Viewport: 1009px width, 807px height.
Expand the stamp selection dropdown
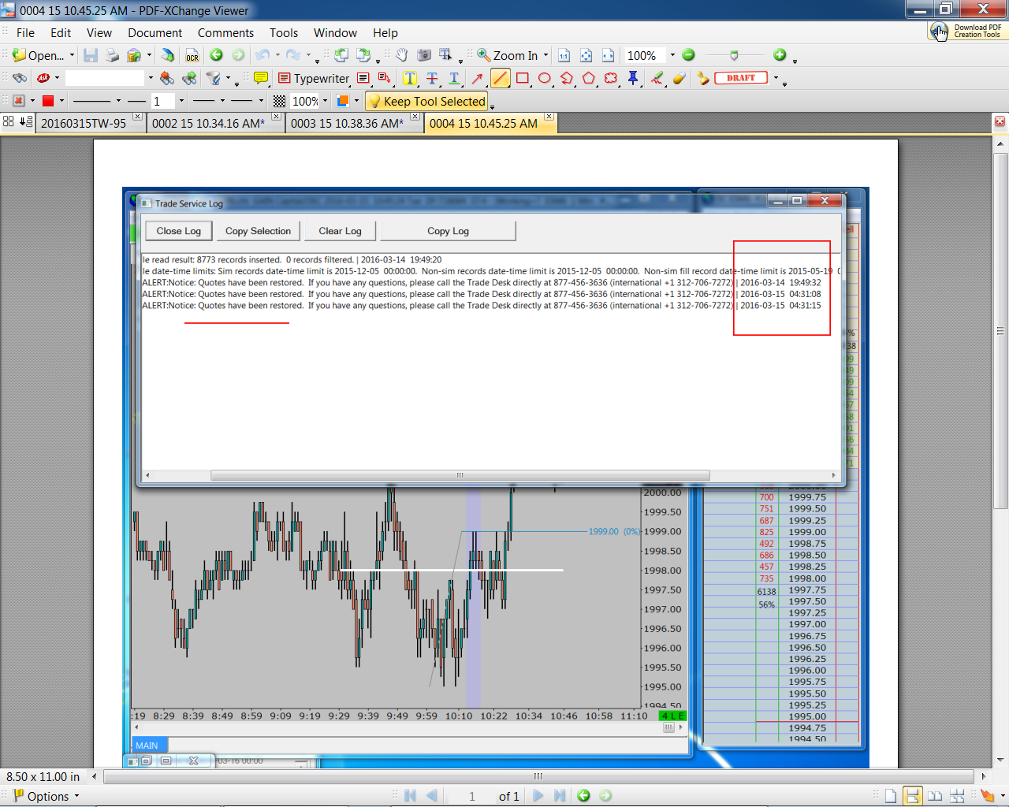coord(776,78)
